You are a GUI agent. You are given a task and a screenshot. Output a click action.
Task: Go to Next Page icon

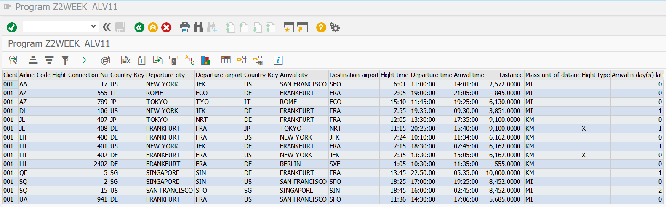click(257, 27)
